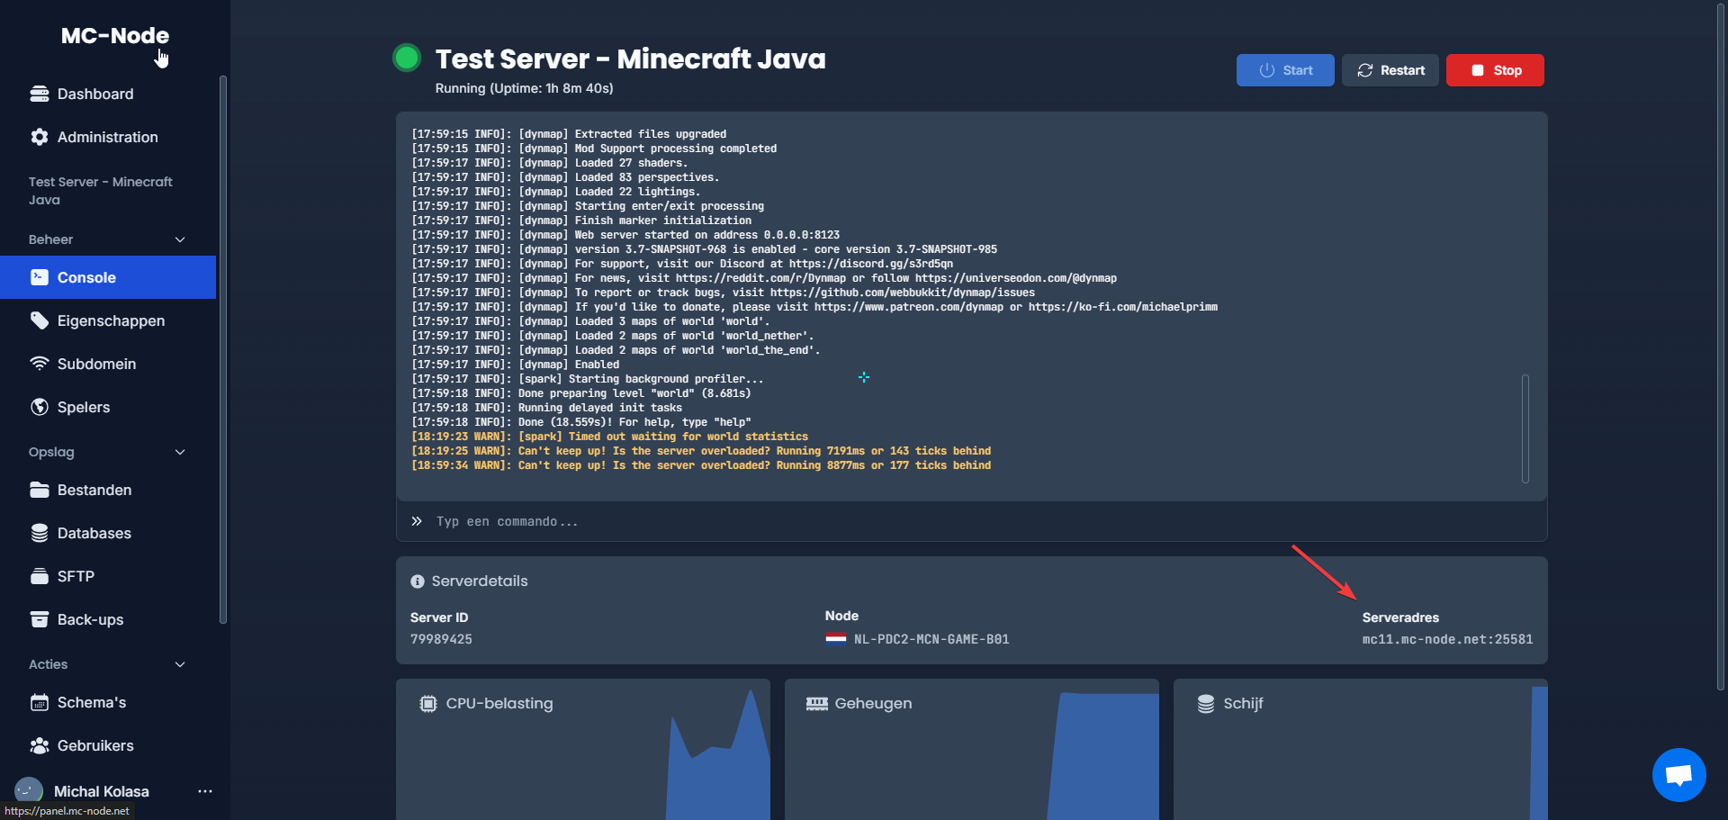Viewport: 1728px width, 820px height.
Task: Click the page scrollbar at right edge
Action: point(1721,346)
